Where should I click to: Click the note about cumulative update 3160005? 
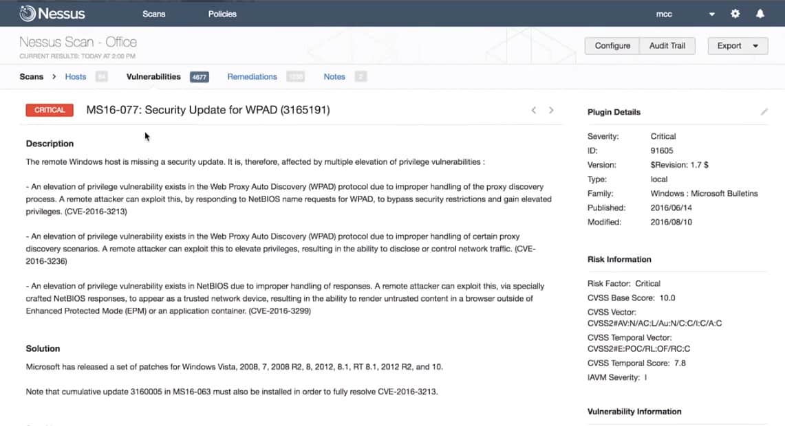232,392
